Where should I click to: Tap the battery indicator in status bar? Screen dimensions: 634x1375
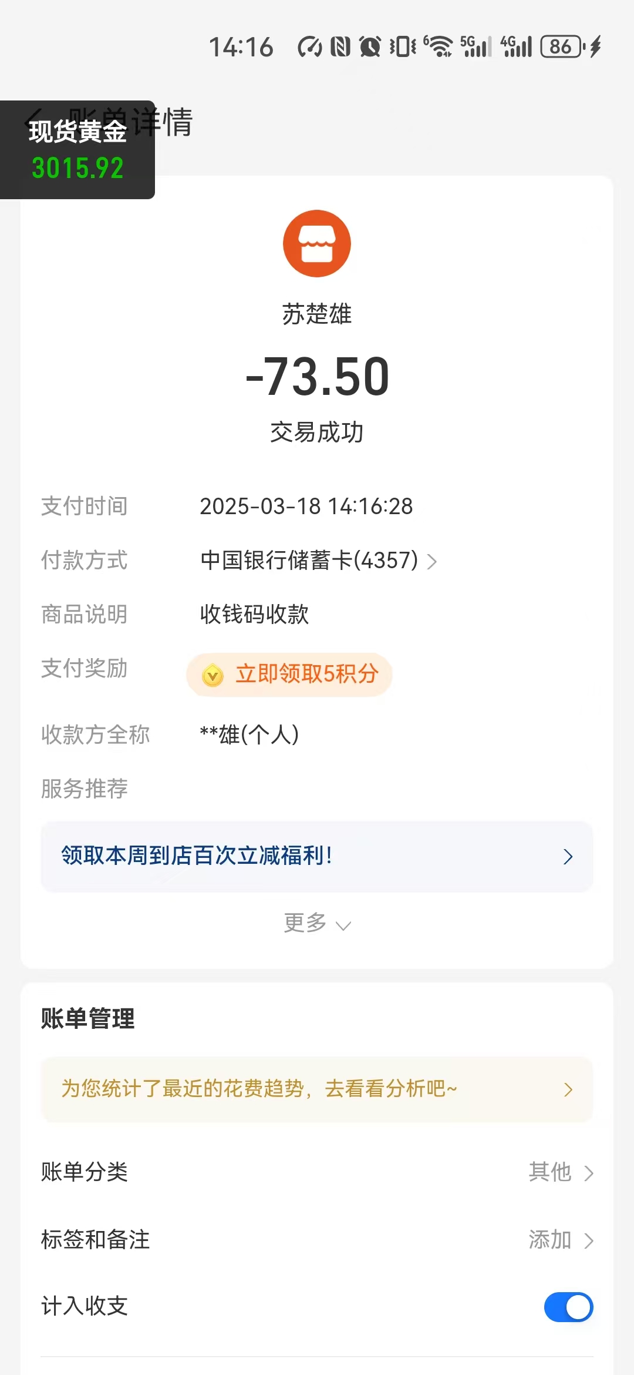point(562,46)
